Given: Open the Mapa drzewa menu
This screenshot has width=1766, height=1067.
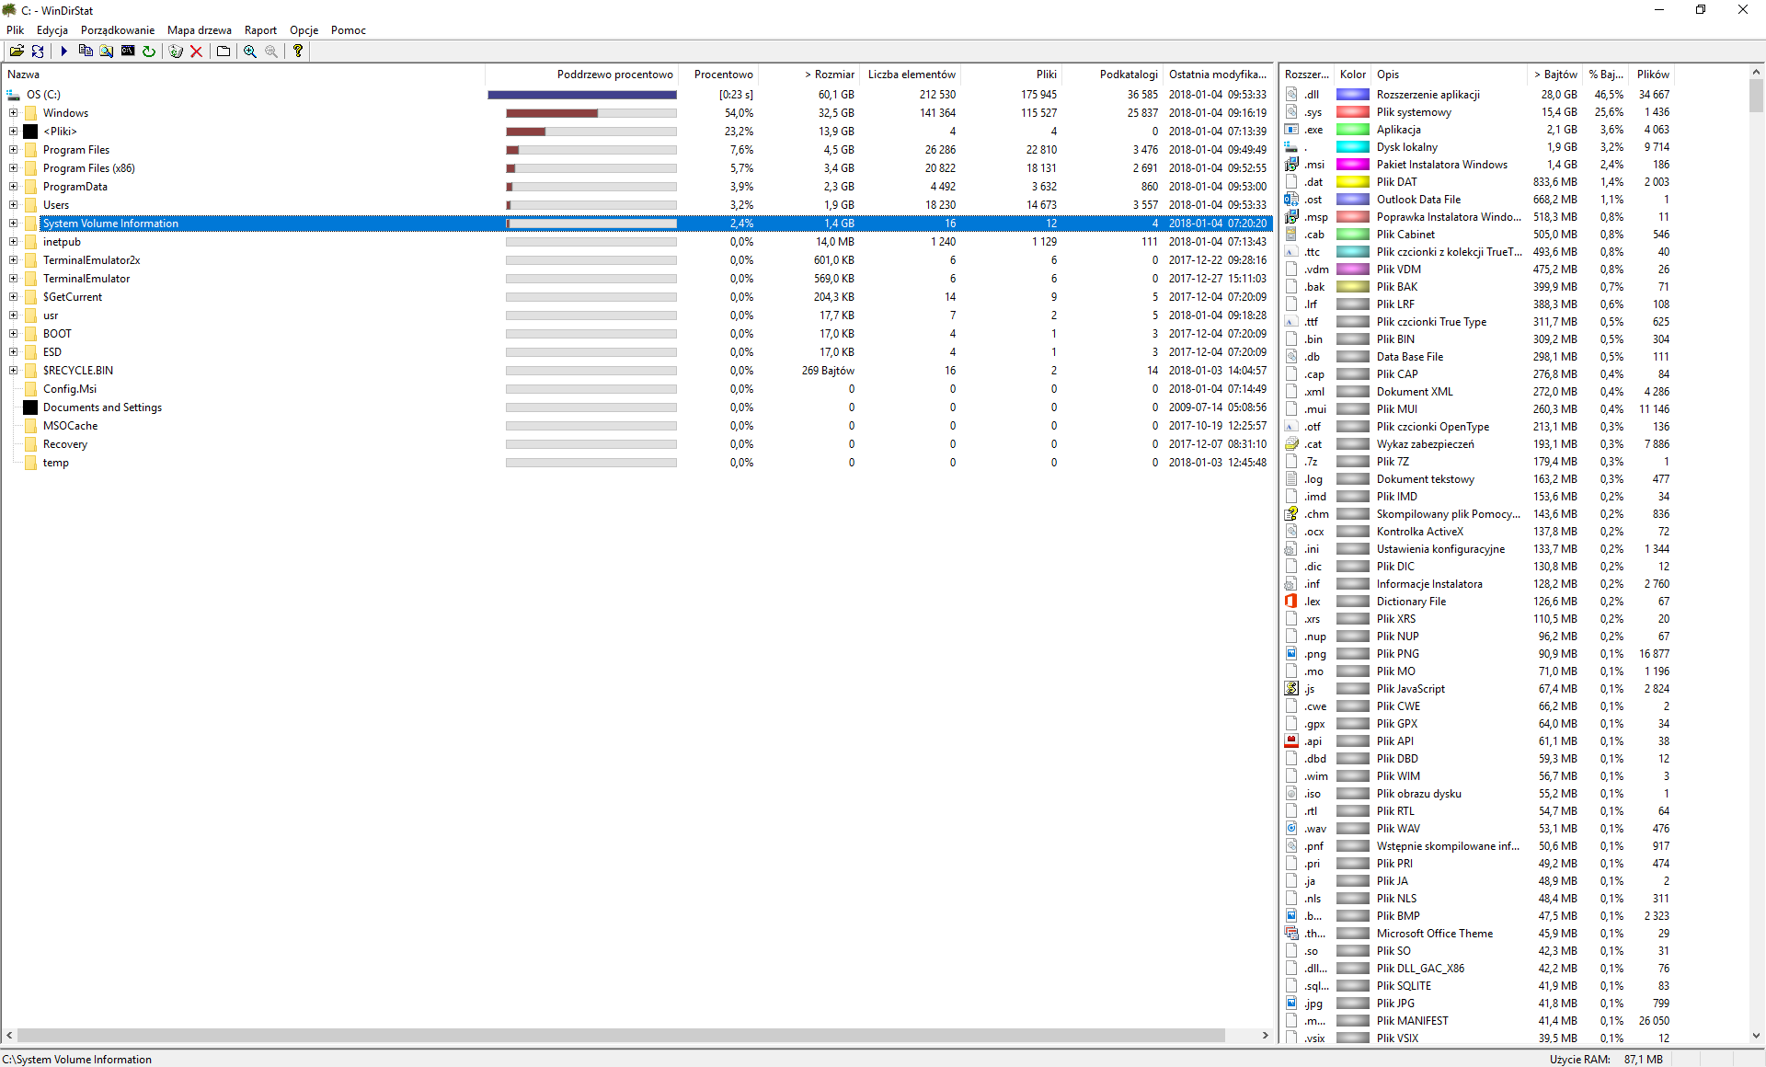Looking at the screenshot, I should (200, 30).
